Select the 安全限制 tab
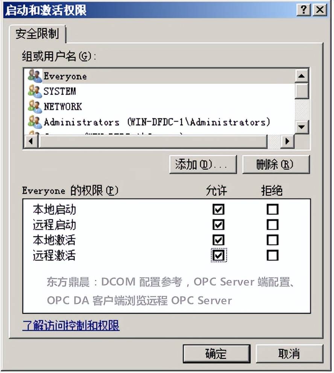Screen dimensions: 334x373 click(38, 34)
